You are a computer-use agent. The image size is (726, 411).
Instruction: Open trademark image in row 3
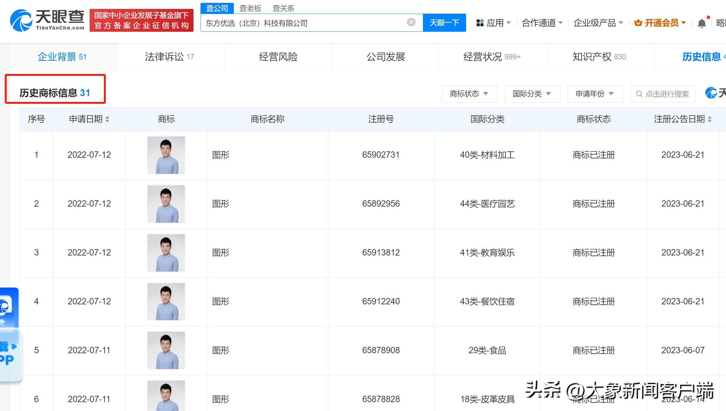coord(166,253)
